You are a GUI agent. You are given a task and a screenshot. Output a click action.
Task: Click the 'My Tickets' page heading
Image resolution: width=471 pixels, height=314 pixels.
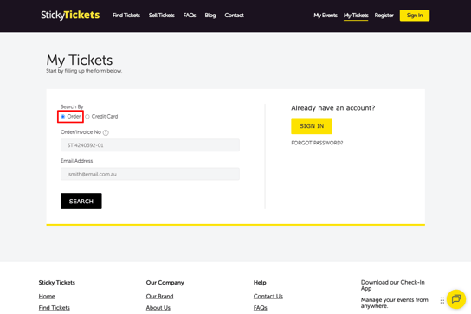(80, 60)
